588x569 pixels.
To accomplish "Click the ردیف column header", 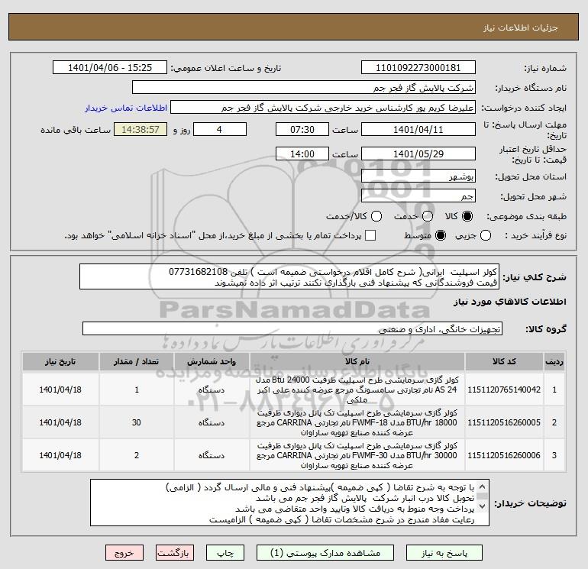I will (554, 361).
